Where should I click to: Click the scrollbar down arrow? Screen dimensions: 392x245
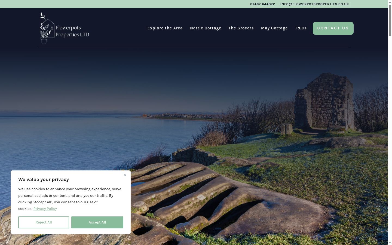point(390,243)
